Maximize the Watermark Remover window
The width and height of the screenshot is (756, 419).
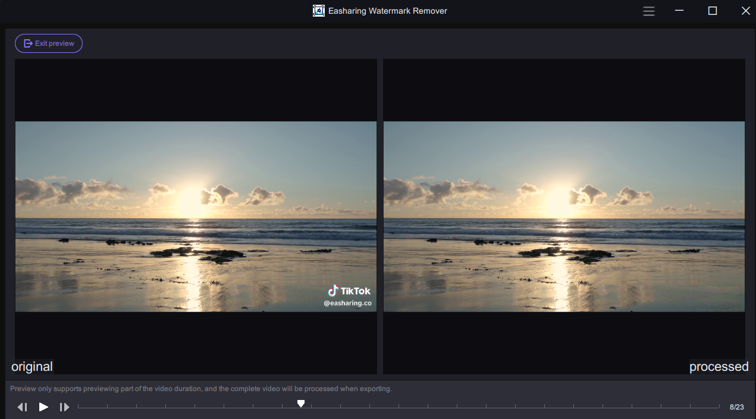(x=713, y=11)
